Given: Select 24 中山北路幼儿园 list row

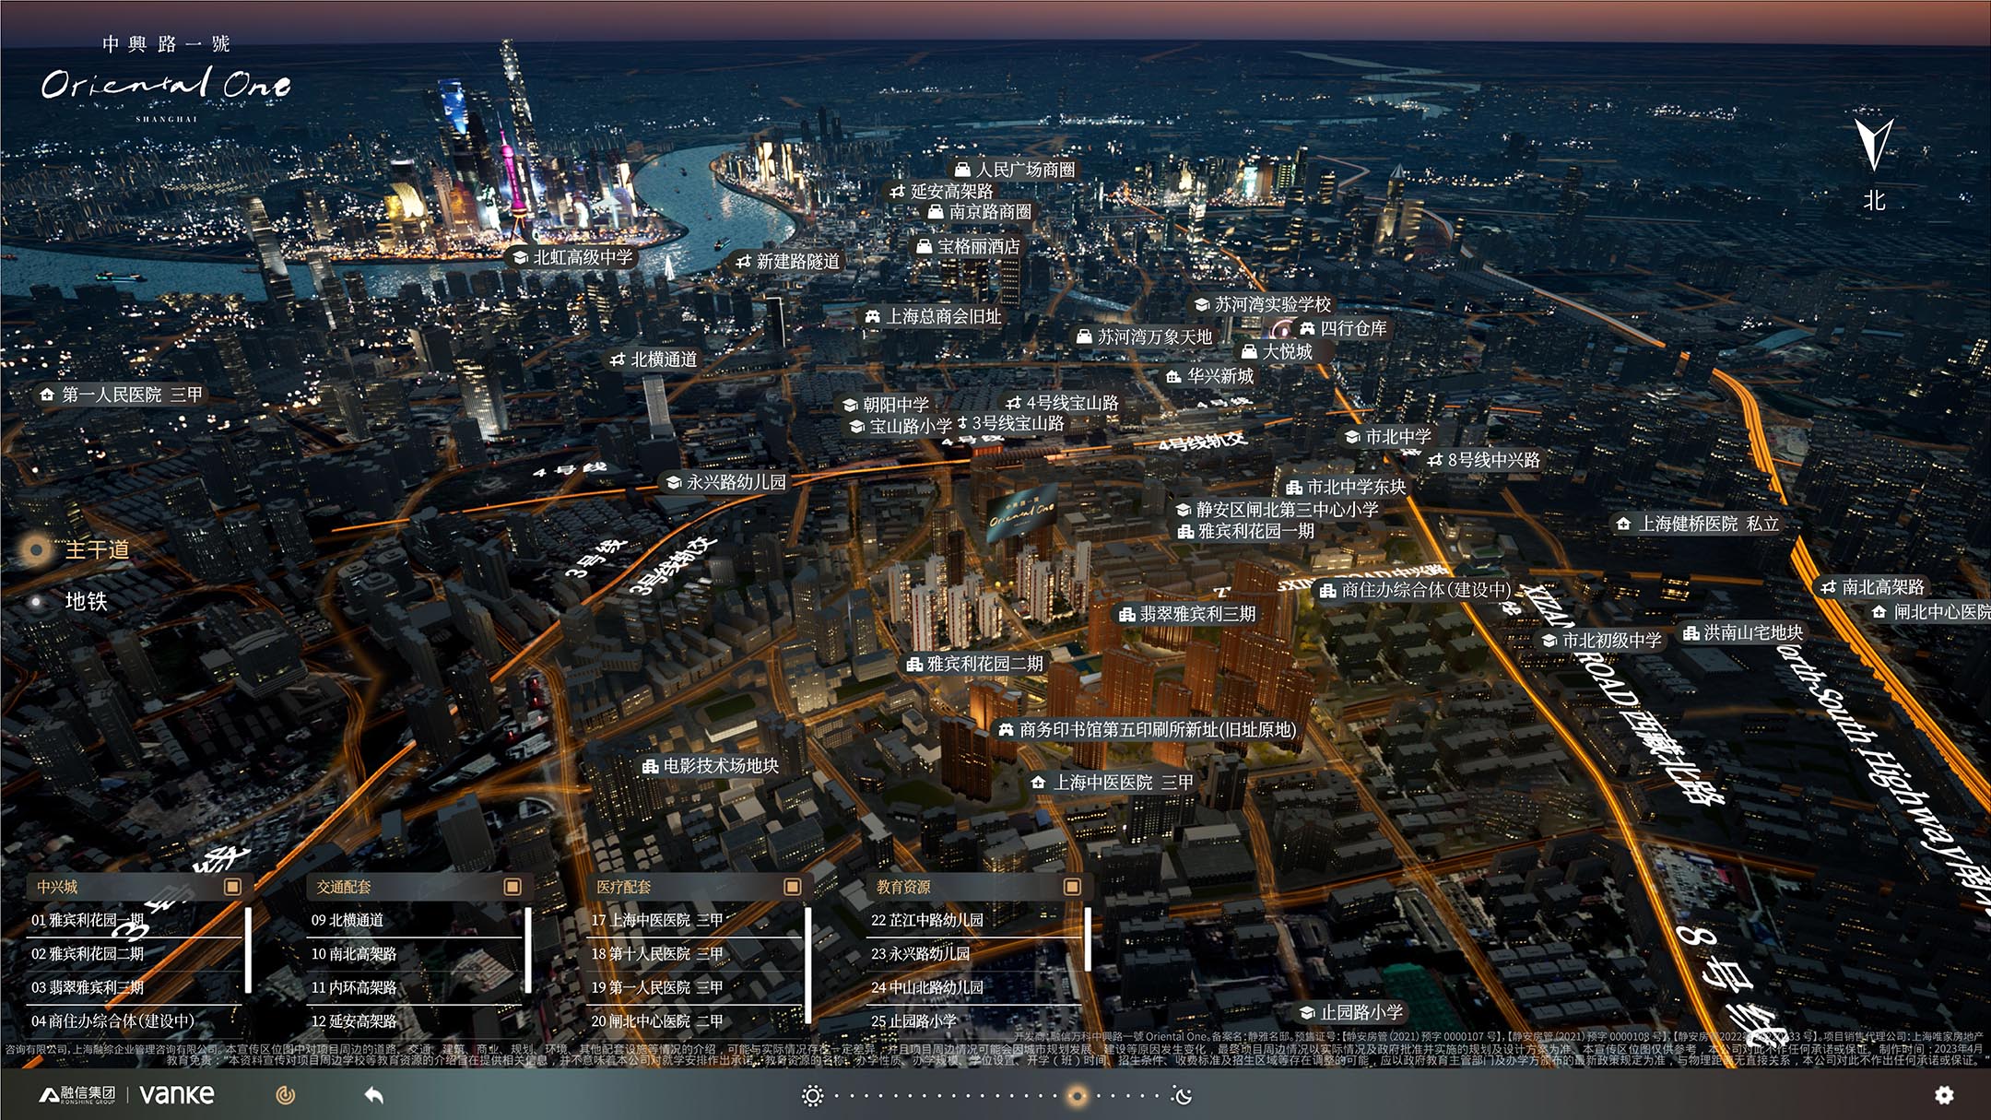Looking at the screenshot, I should (x=974, y=987).
